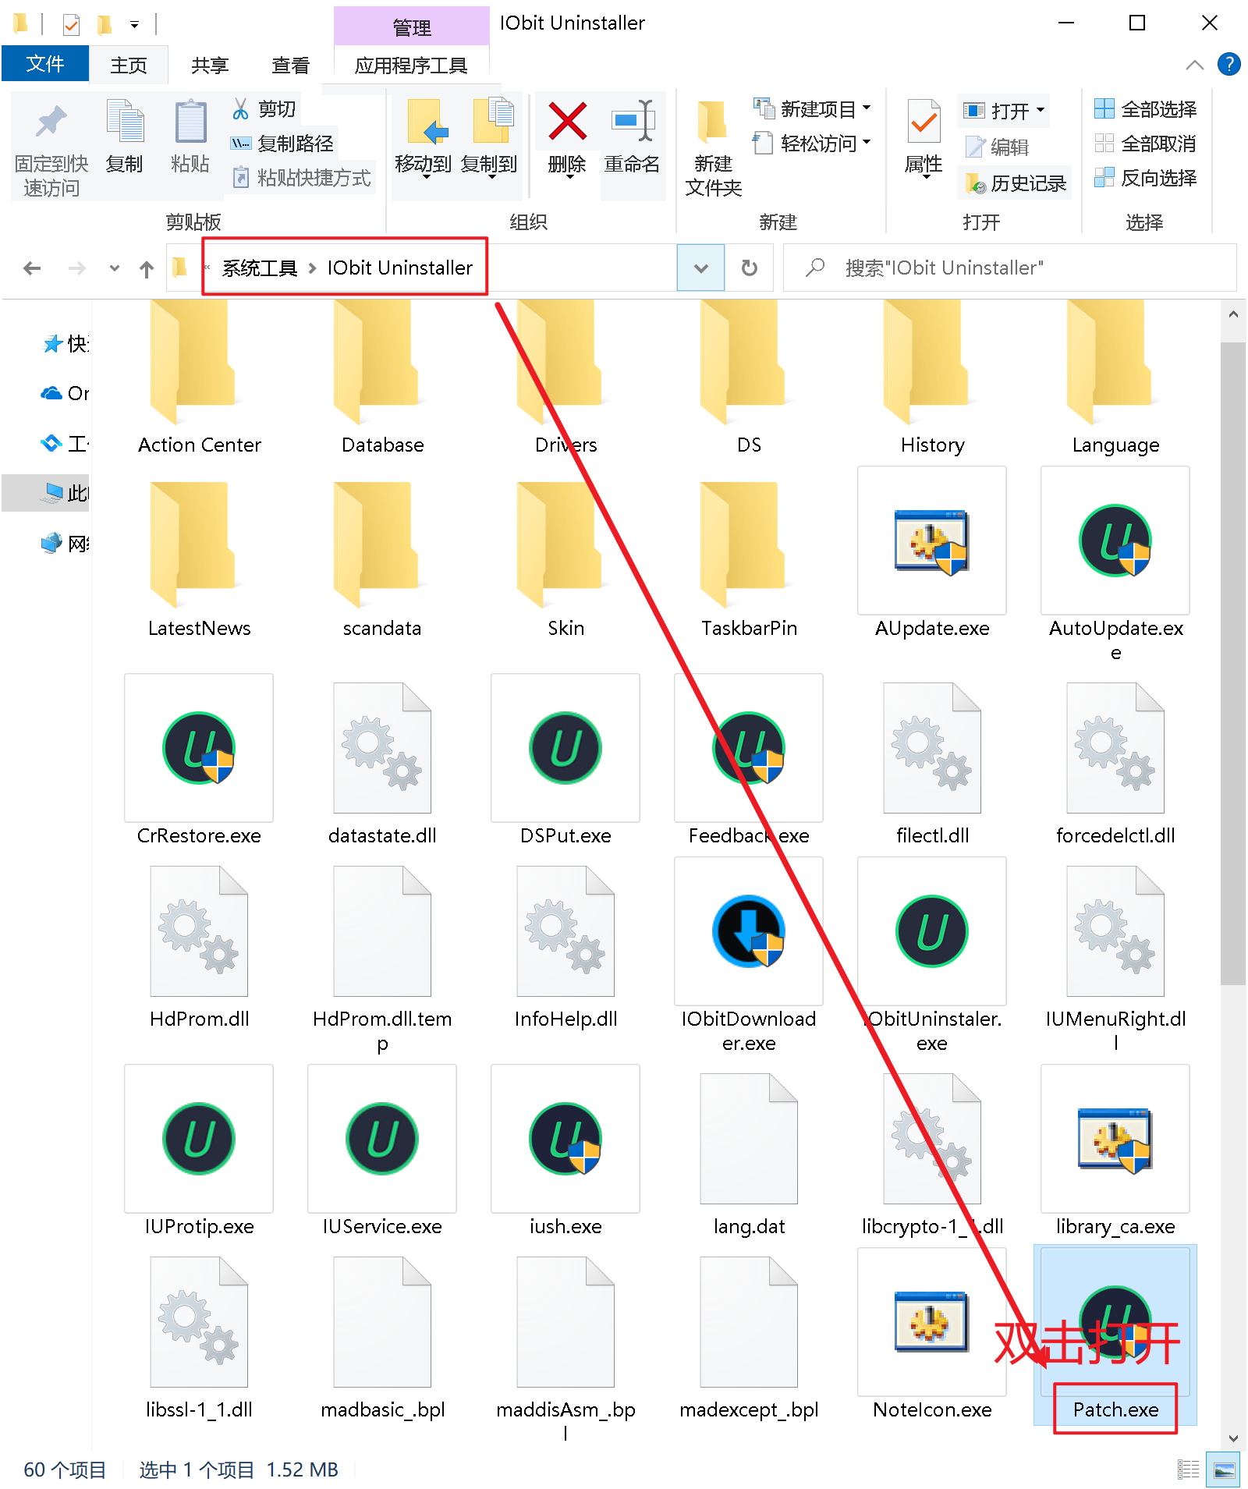Switch to details view in status bar
The width and height of the screenshot is (1248, 1489).
[x=1189, y=1470]
